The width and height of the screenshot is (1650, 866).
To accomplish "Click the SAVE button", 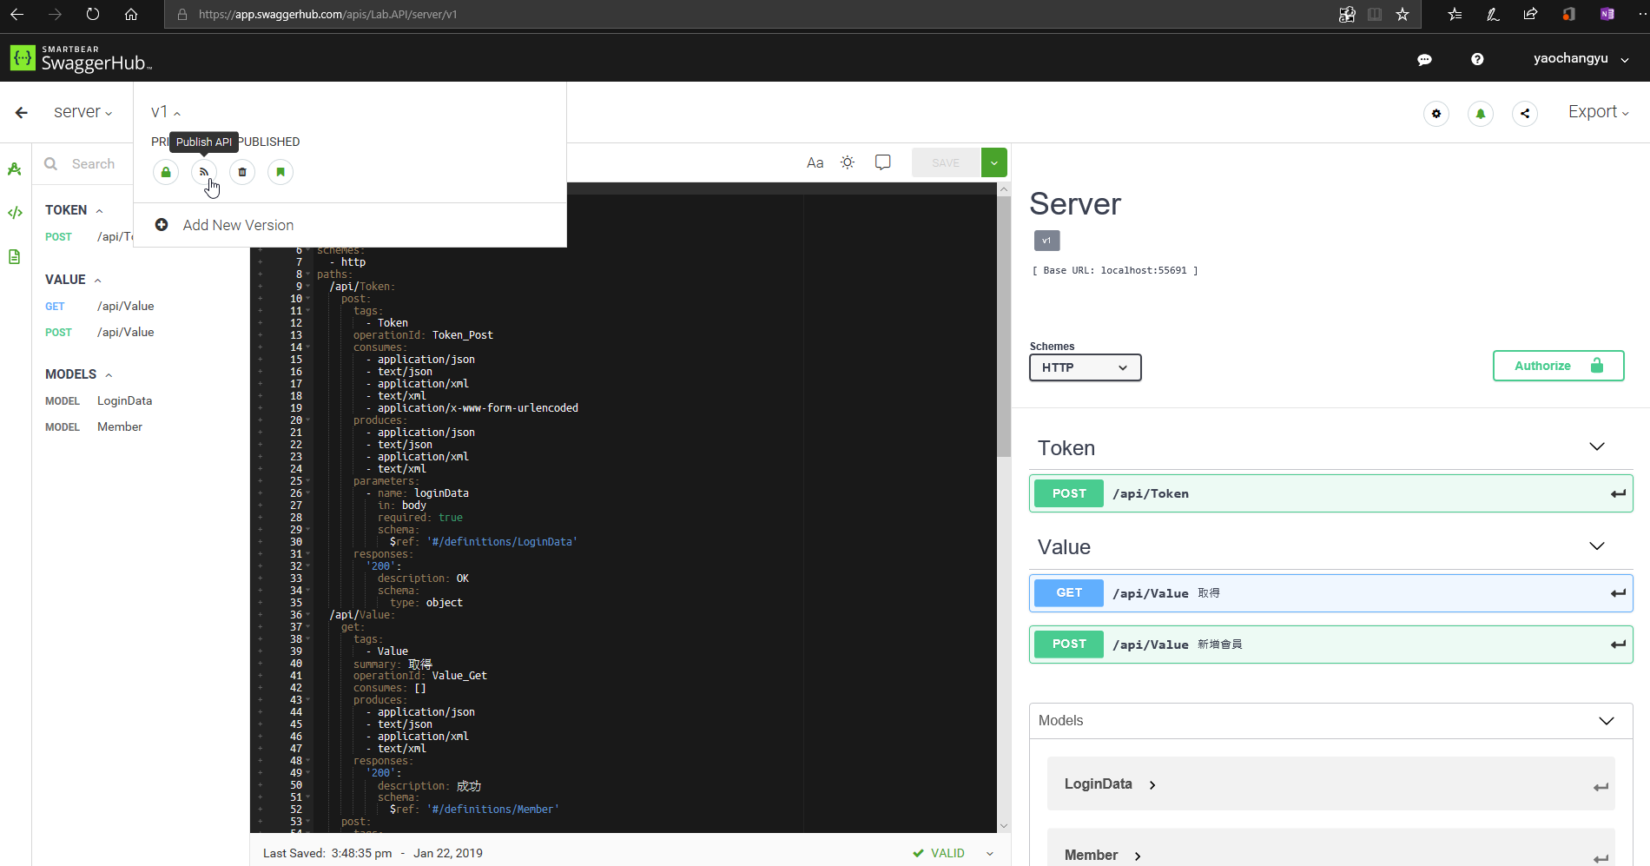I will pyautogui.click(x=946, y=162).
